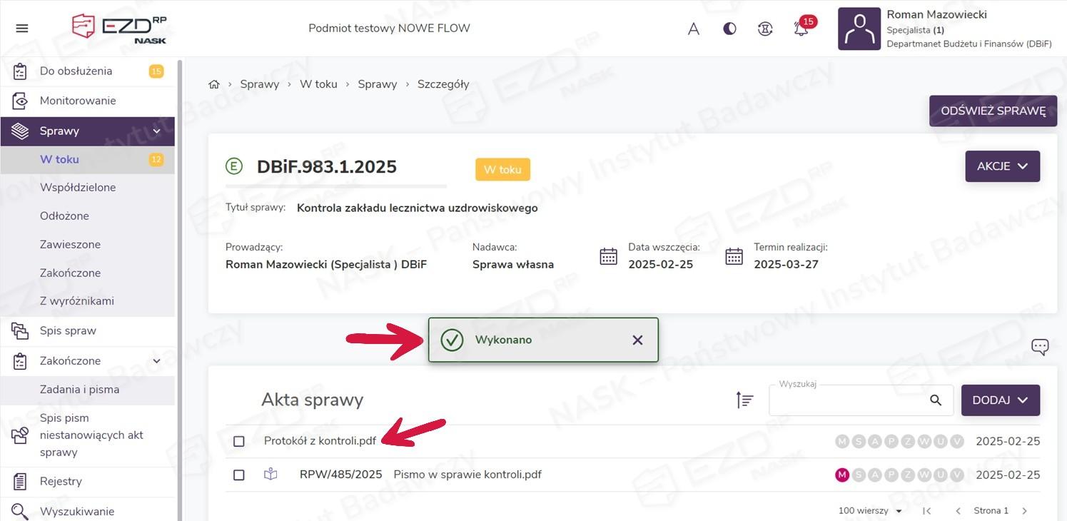Close the Wykonano notification
This screenshot has width=1067, height=521.
pos(637,340)
